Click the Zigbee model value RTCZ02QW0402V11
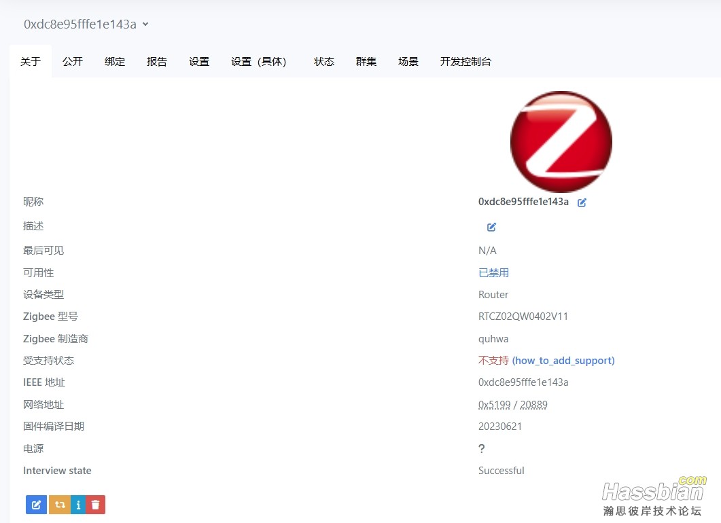The width and height of the screenshot is (721, 523). [523, 317]
